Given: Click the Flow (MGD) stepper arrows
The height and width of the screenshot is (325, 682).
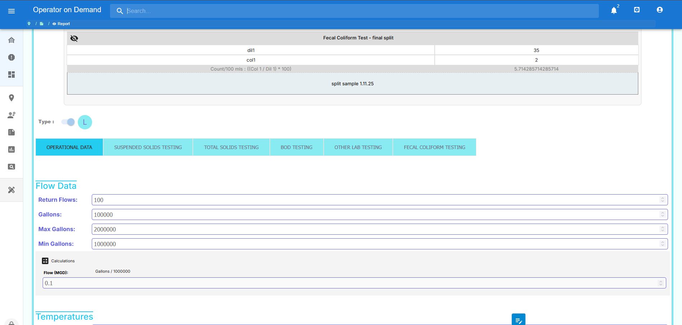Looking at the screenshot, I should (660, 283).
